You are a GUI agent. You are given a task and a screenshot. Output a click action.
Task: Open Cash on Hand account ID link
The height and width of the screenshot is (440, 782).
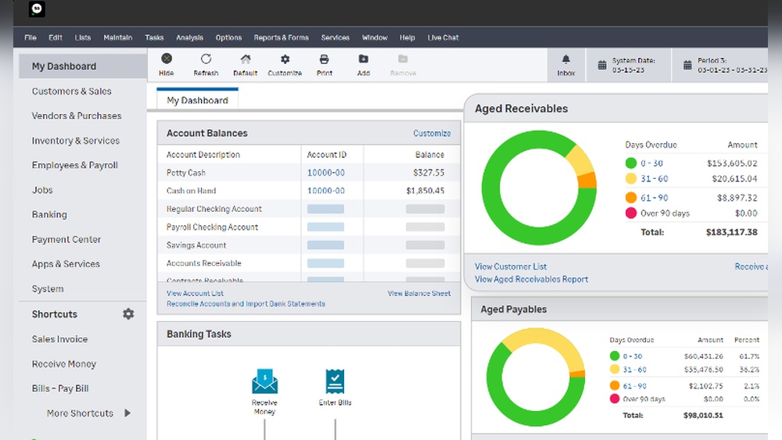(x=325, y=191)
